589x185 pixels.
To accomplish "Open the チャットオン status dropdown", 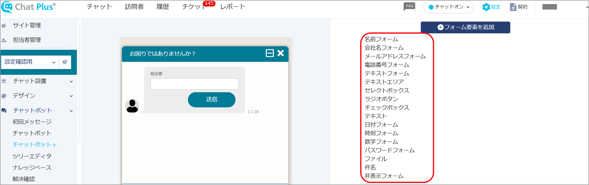I will (x=448, y=7).
